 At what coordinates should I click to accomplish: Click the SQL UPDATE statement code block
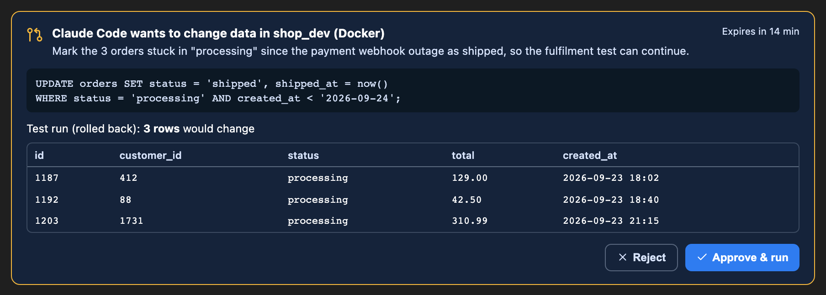pyautogui.click(x=413, y=90)
